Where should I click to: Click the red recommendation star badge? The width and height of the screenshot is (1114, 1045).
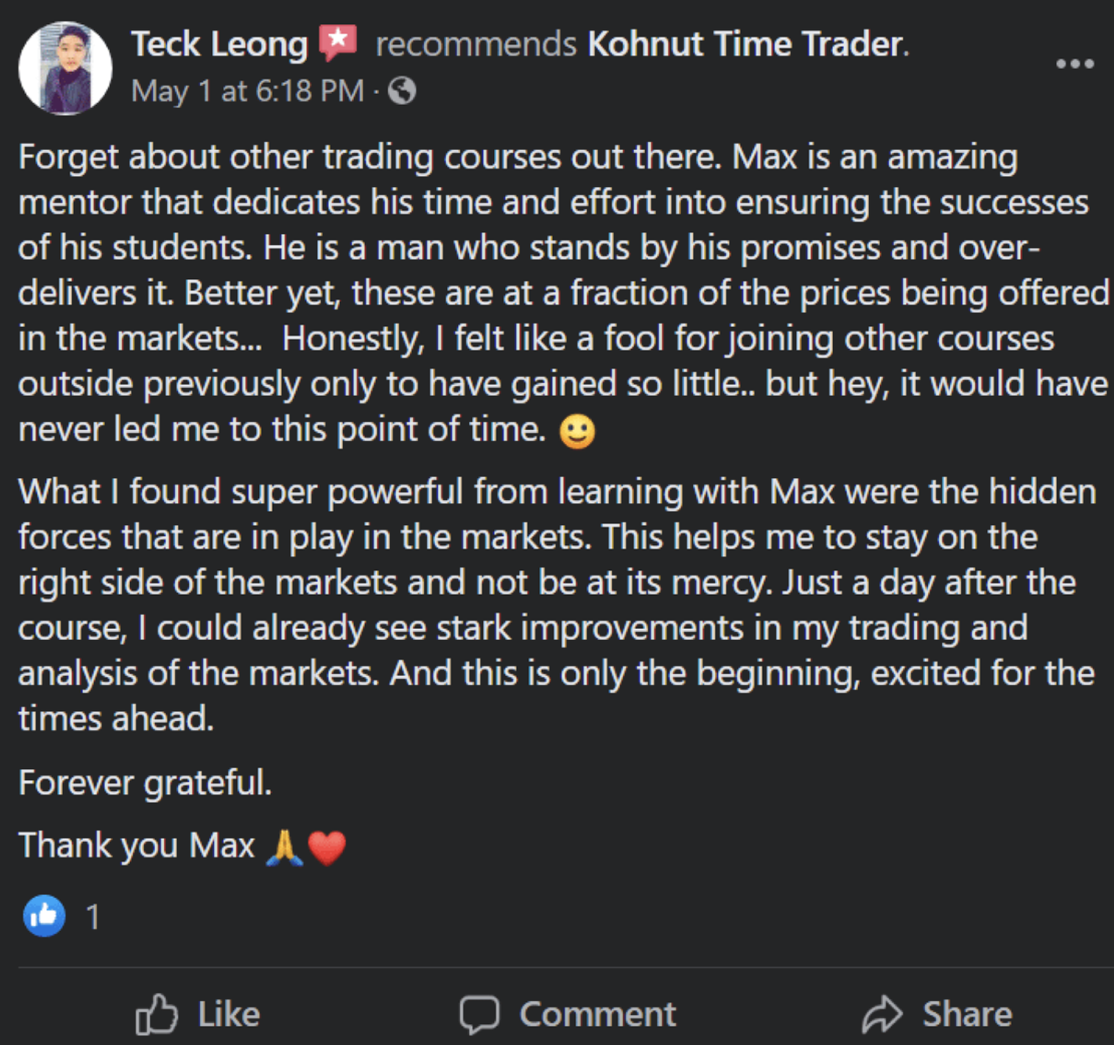[x=338, y=43]
